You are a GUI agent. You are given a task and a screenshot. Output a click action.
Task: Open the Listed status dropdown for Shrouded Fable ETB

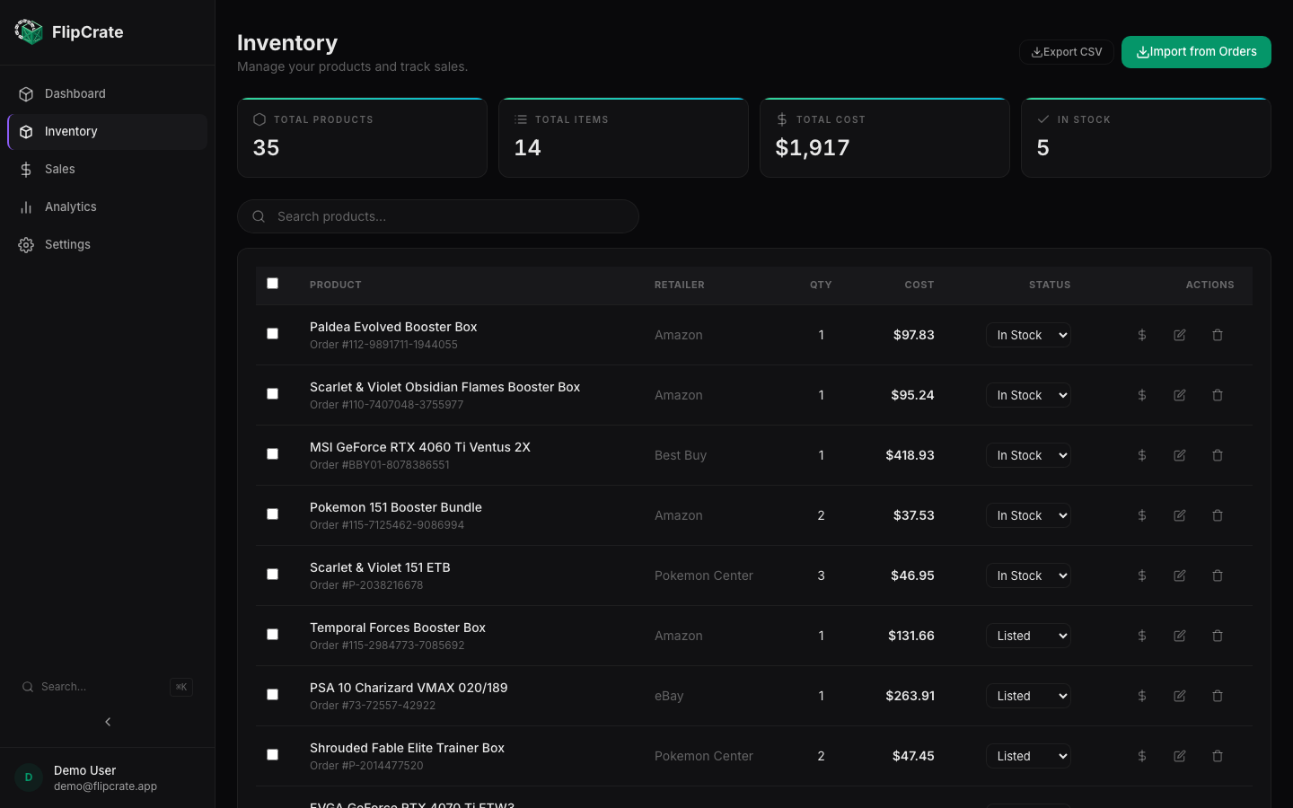[x=1027, y=756]
